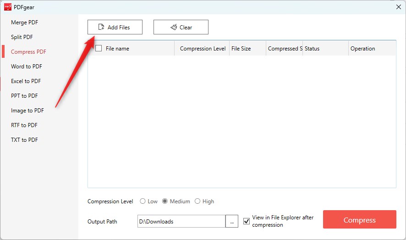Close the PDFgear window

coord(399,7)
